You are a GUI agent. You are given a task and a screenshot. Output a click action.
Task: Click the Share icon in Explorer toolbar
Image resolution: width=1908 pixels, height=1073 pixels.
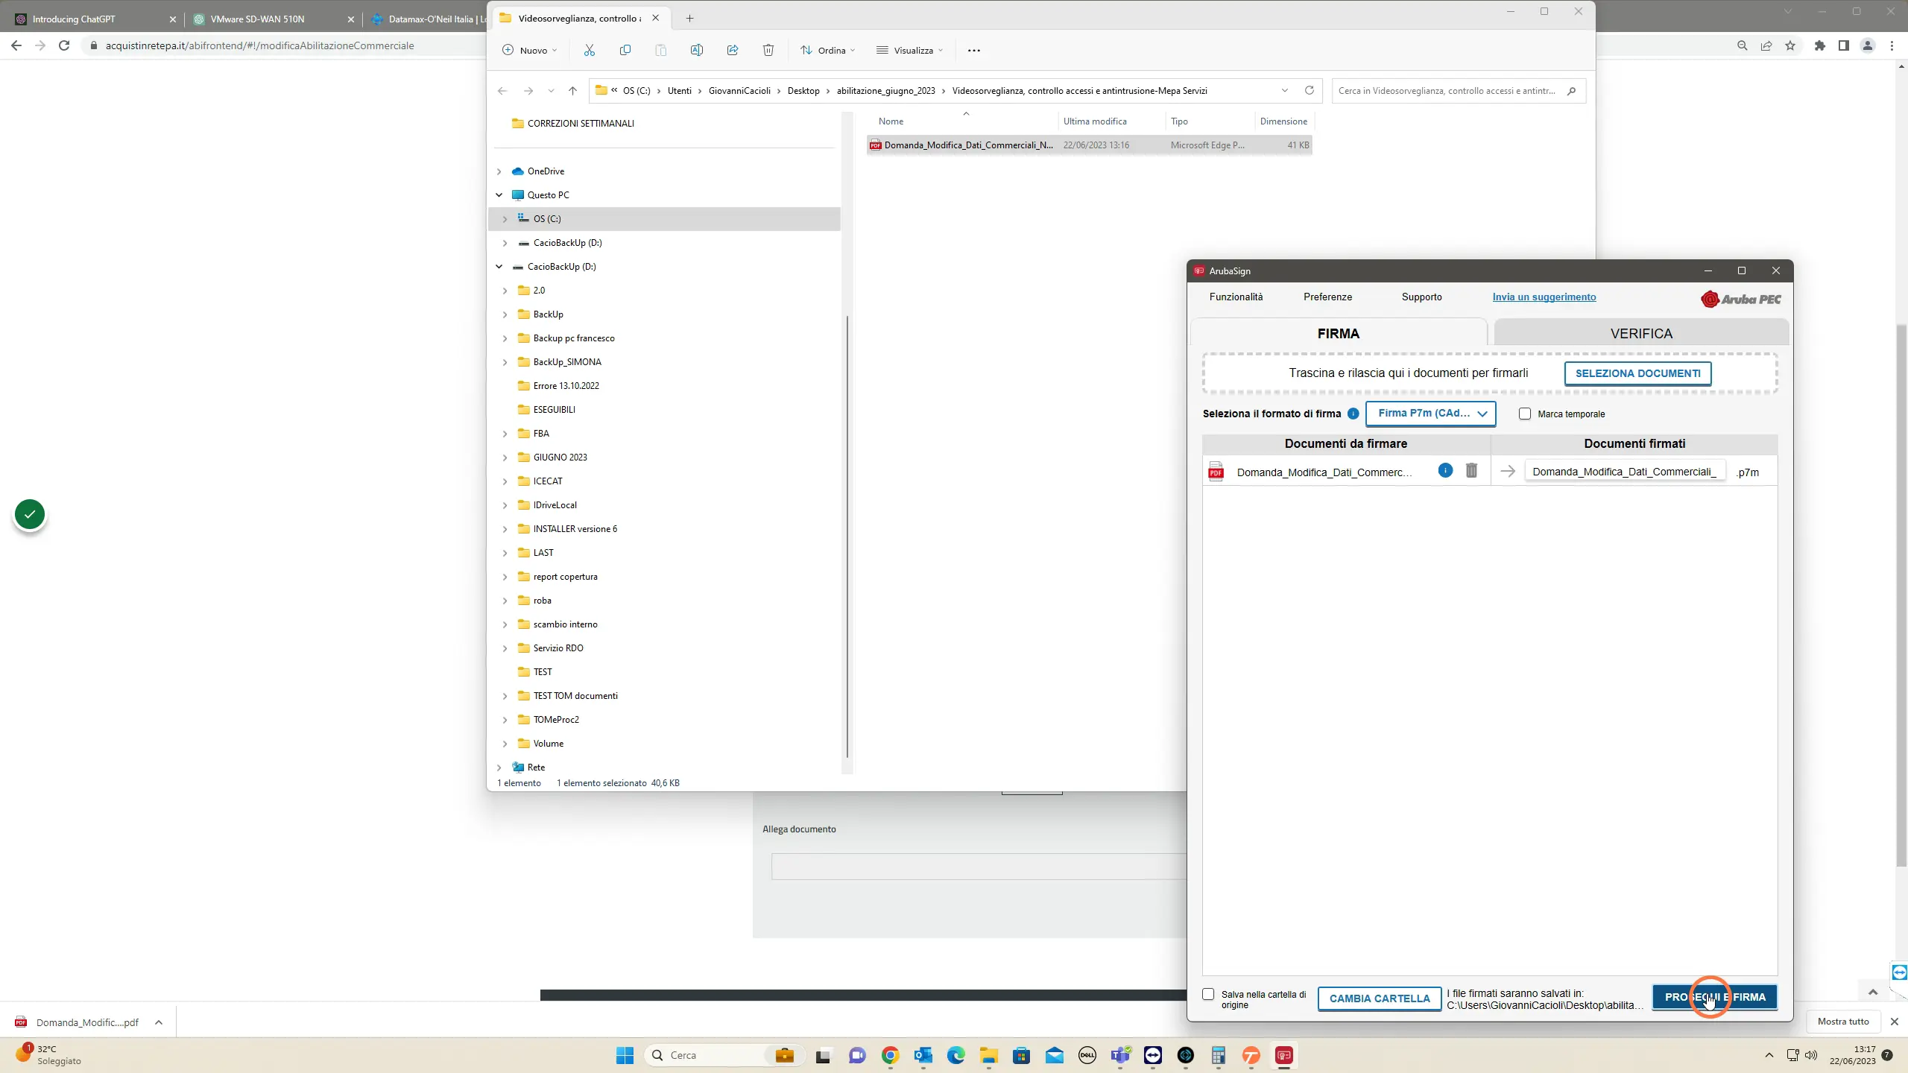(732, 50)
